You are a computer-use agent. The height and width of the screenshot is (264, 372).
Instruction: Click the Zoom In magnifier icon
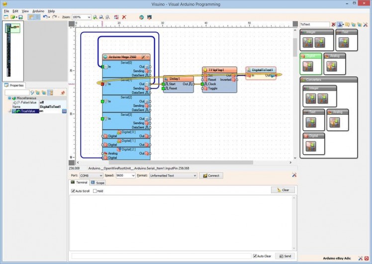(95, 17)
